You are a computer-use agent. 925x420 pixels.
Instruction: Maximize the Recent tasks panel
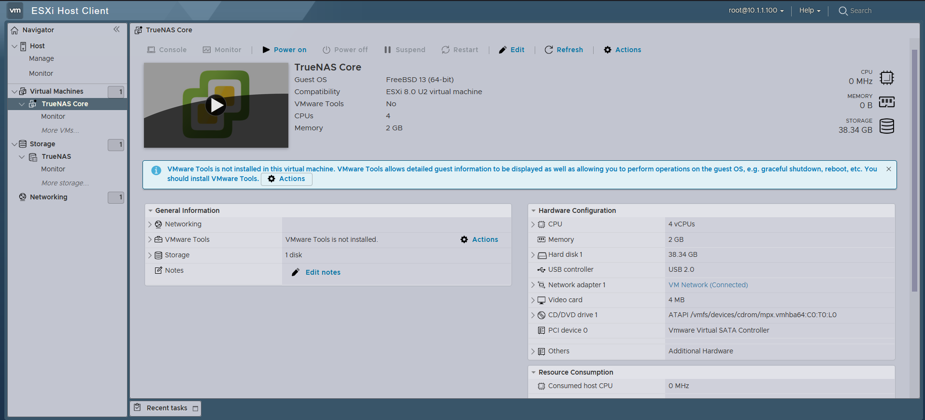click(x=195, y=408)
